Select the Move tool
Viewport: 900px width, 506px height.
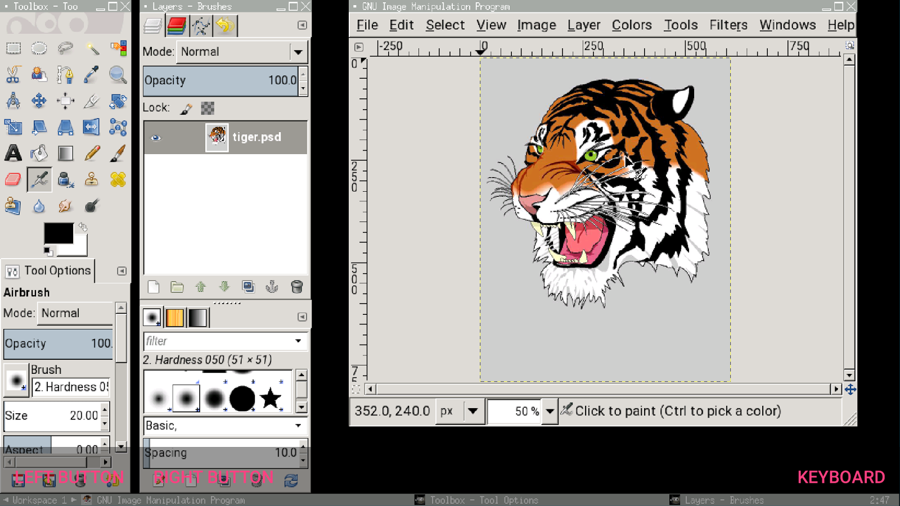(x=39, y=101)
